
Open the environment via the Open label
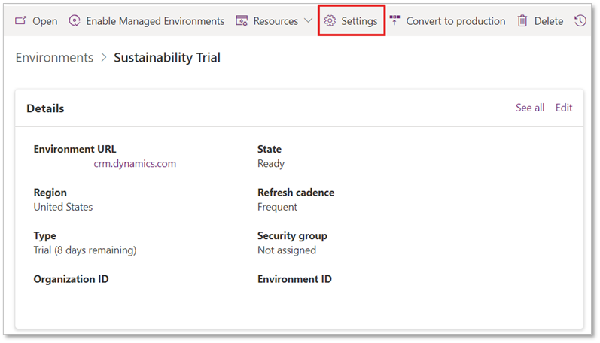(x=44, y=21)
